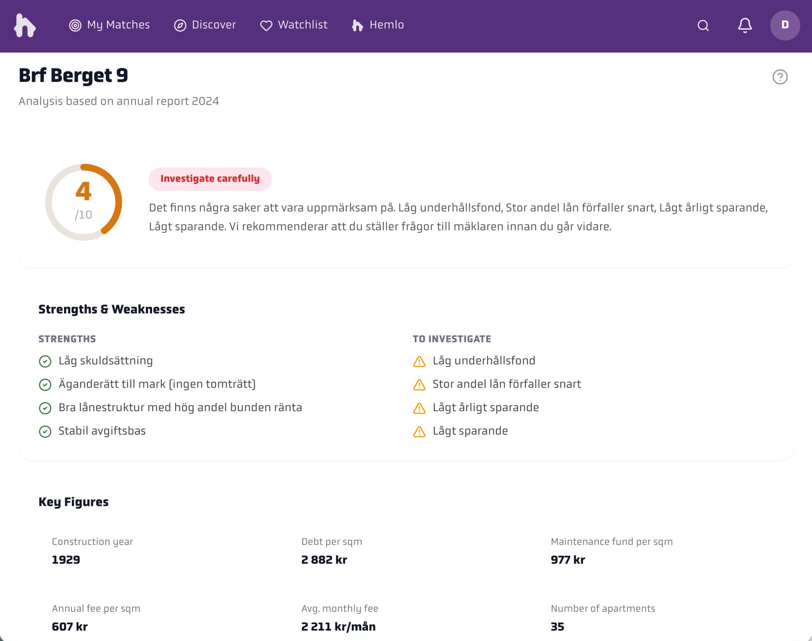
Task: Open the Watchlist menu item
Action: click(302, 25)
